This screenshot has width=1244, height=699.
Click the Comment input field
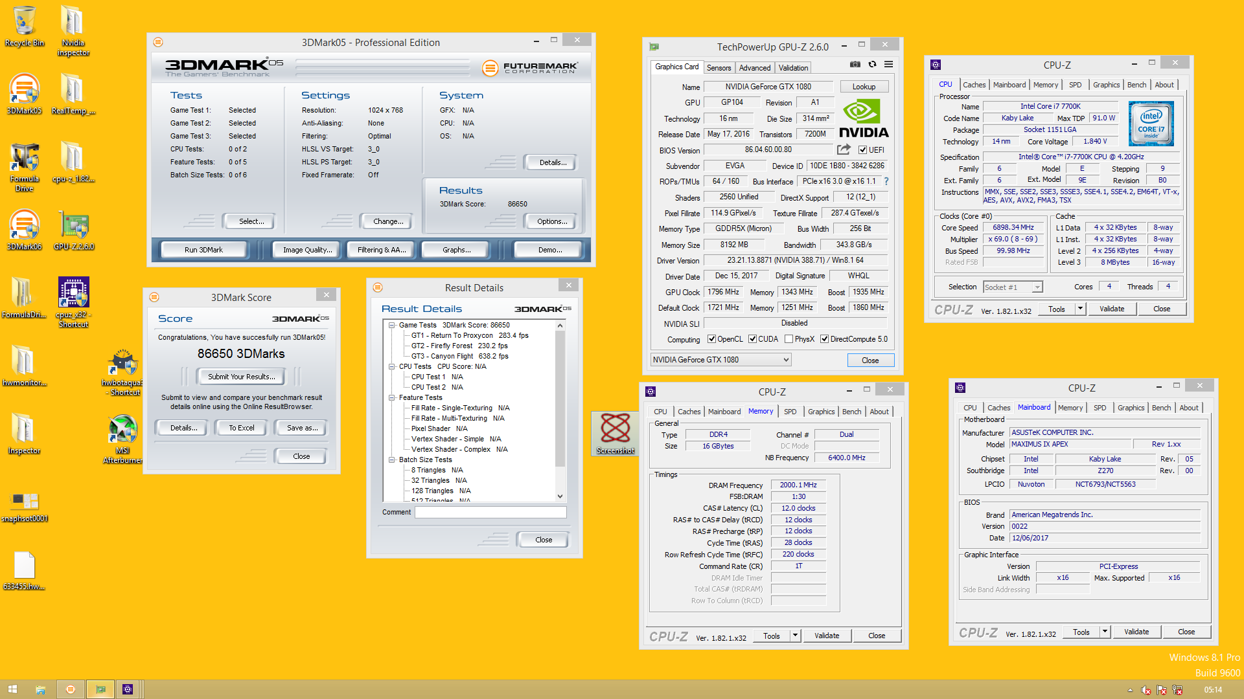tap(490, 512)
